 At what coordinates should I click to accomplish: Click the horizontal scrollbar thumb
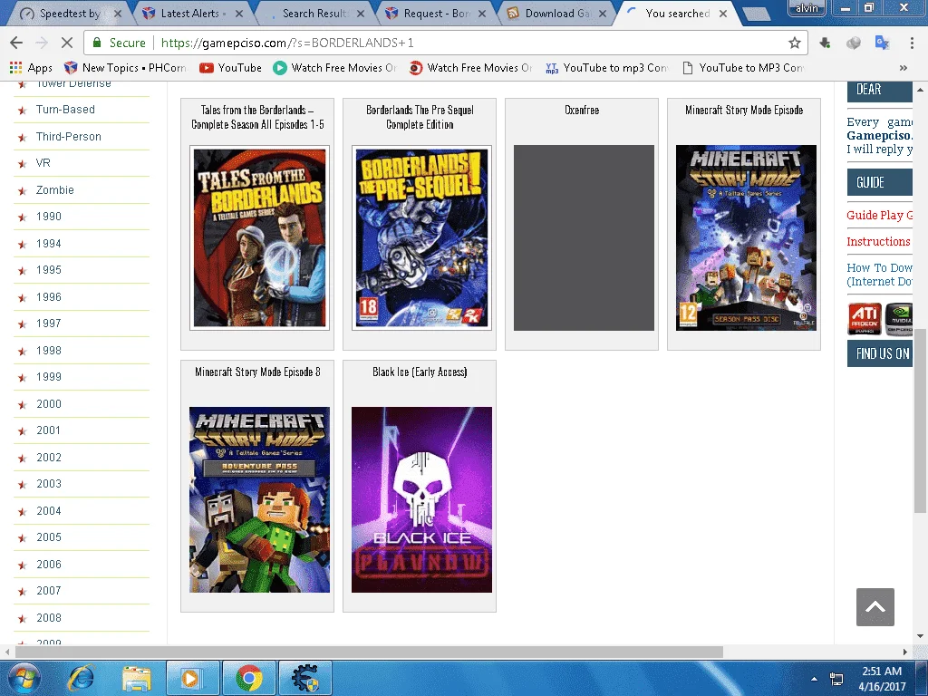click(370, 652)
